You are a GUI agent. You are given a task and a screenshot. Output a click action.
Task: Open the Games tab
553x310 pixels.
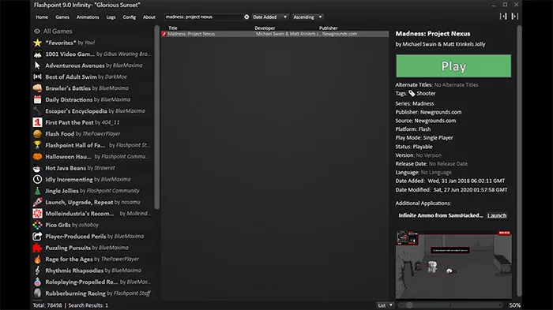pos(62,17)
